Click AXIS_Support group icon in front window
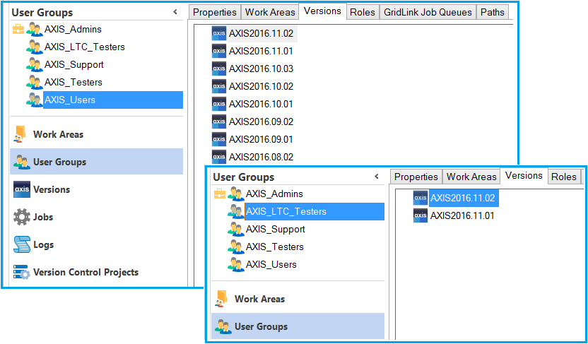This screenshot has height=344, width=588. [236, 229]
